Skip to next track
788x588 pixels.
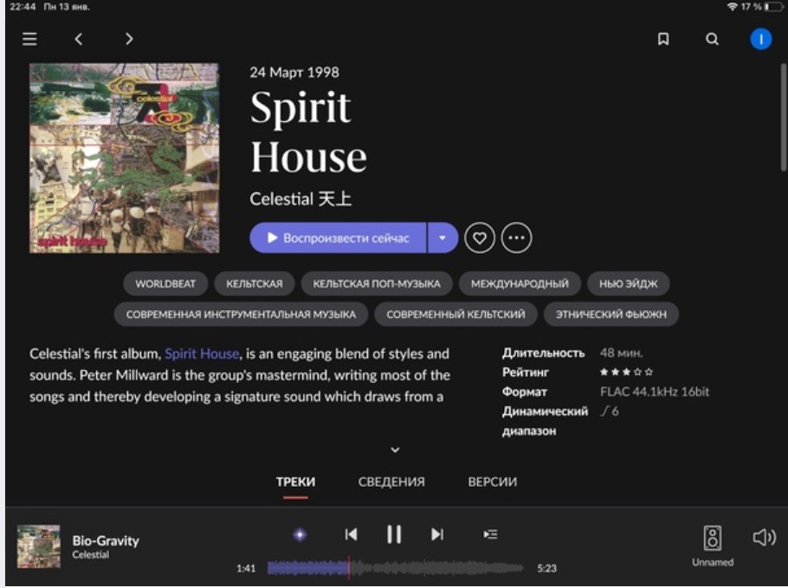tap(437, 534)
